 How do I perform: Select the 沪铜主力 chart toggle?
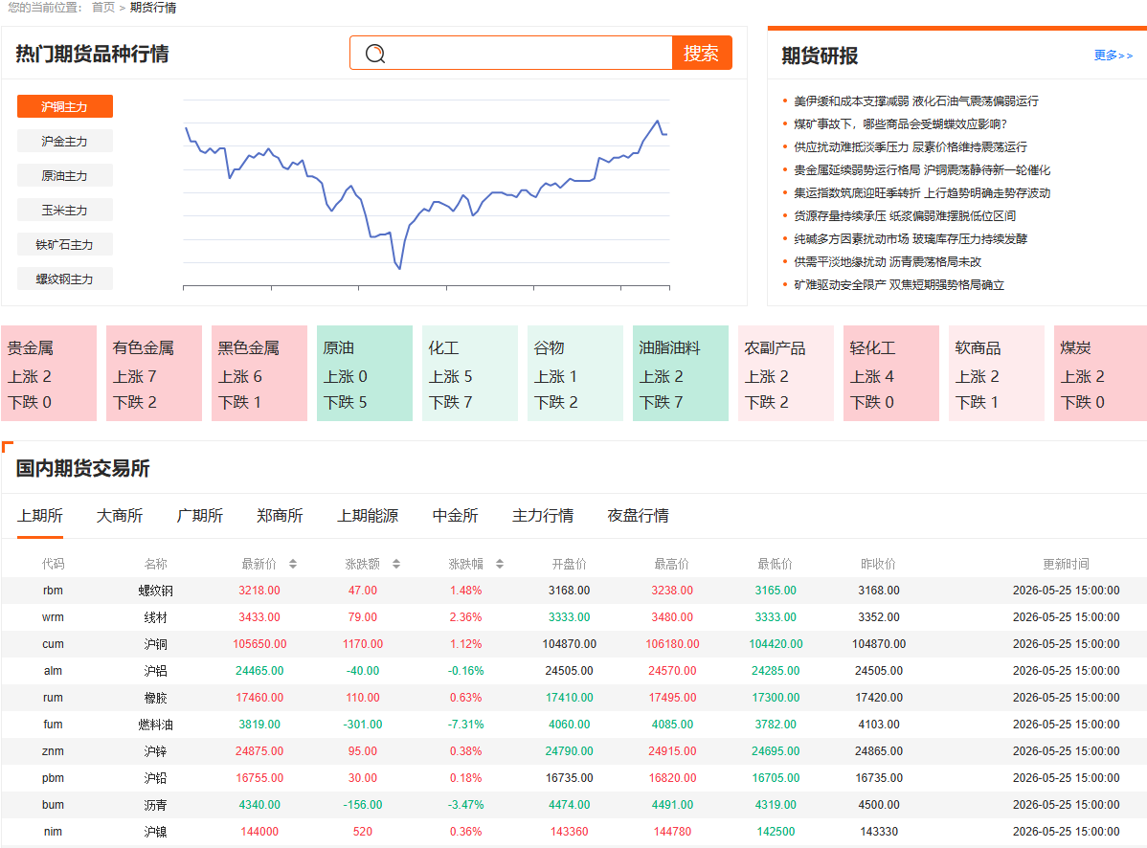65,107
